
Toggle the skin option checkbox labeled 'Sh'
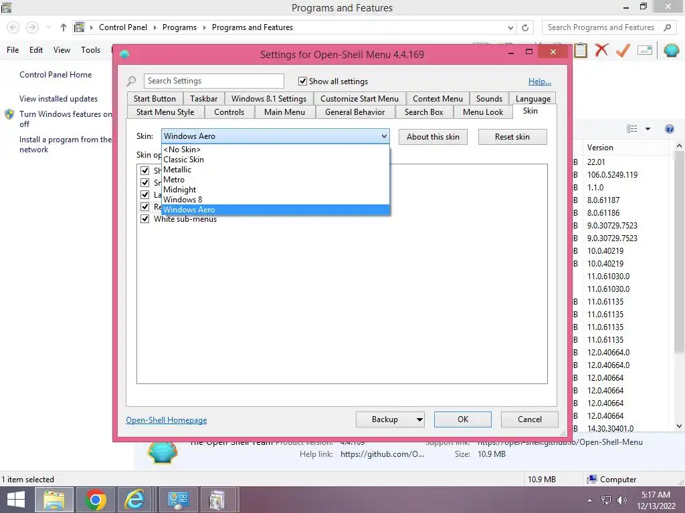[x=145, y=170]
